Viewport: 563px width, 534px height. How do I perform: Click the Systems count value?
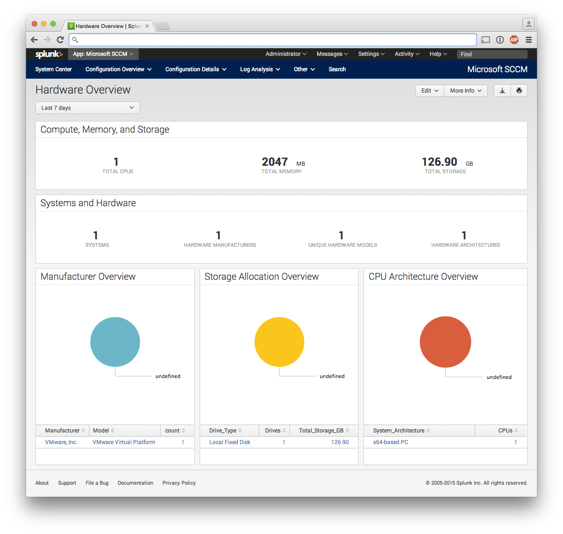point(95,236)
